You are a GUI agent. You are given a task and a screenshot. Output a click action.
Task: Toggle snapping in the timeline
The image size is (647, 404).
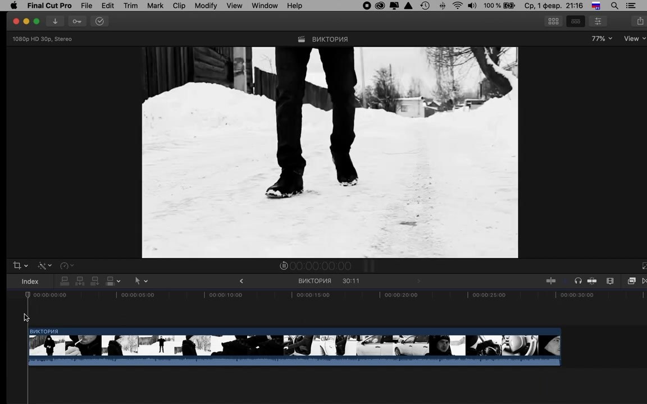click(x=591, y=281)
